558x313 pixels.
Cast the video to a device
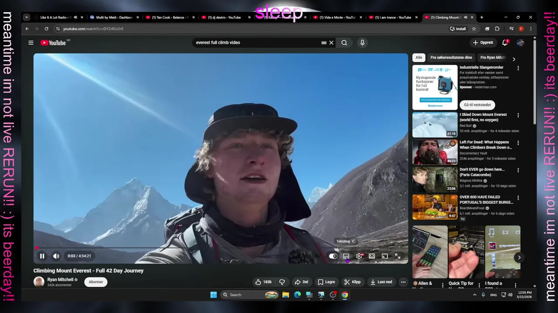click(384, 256)
